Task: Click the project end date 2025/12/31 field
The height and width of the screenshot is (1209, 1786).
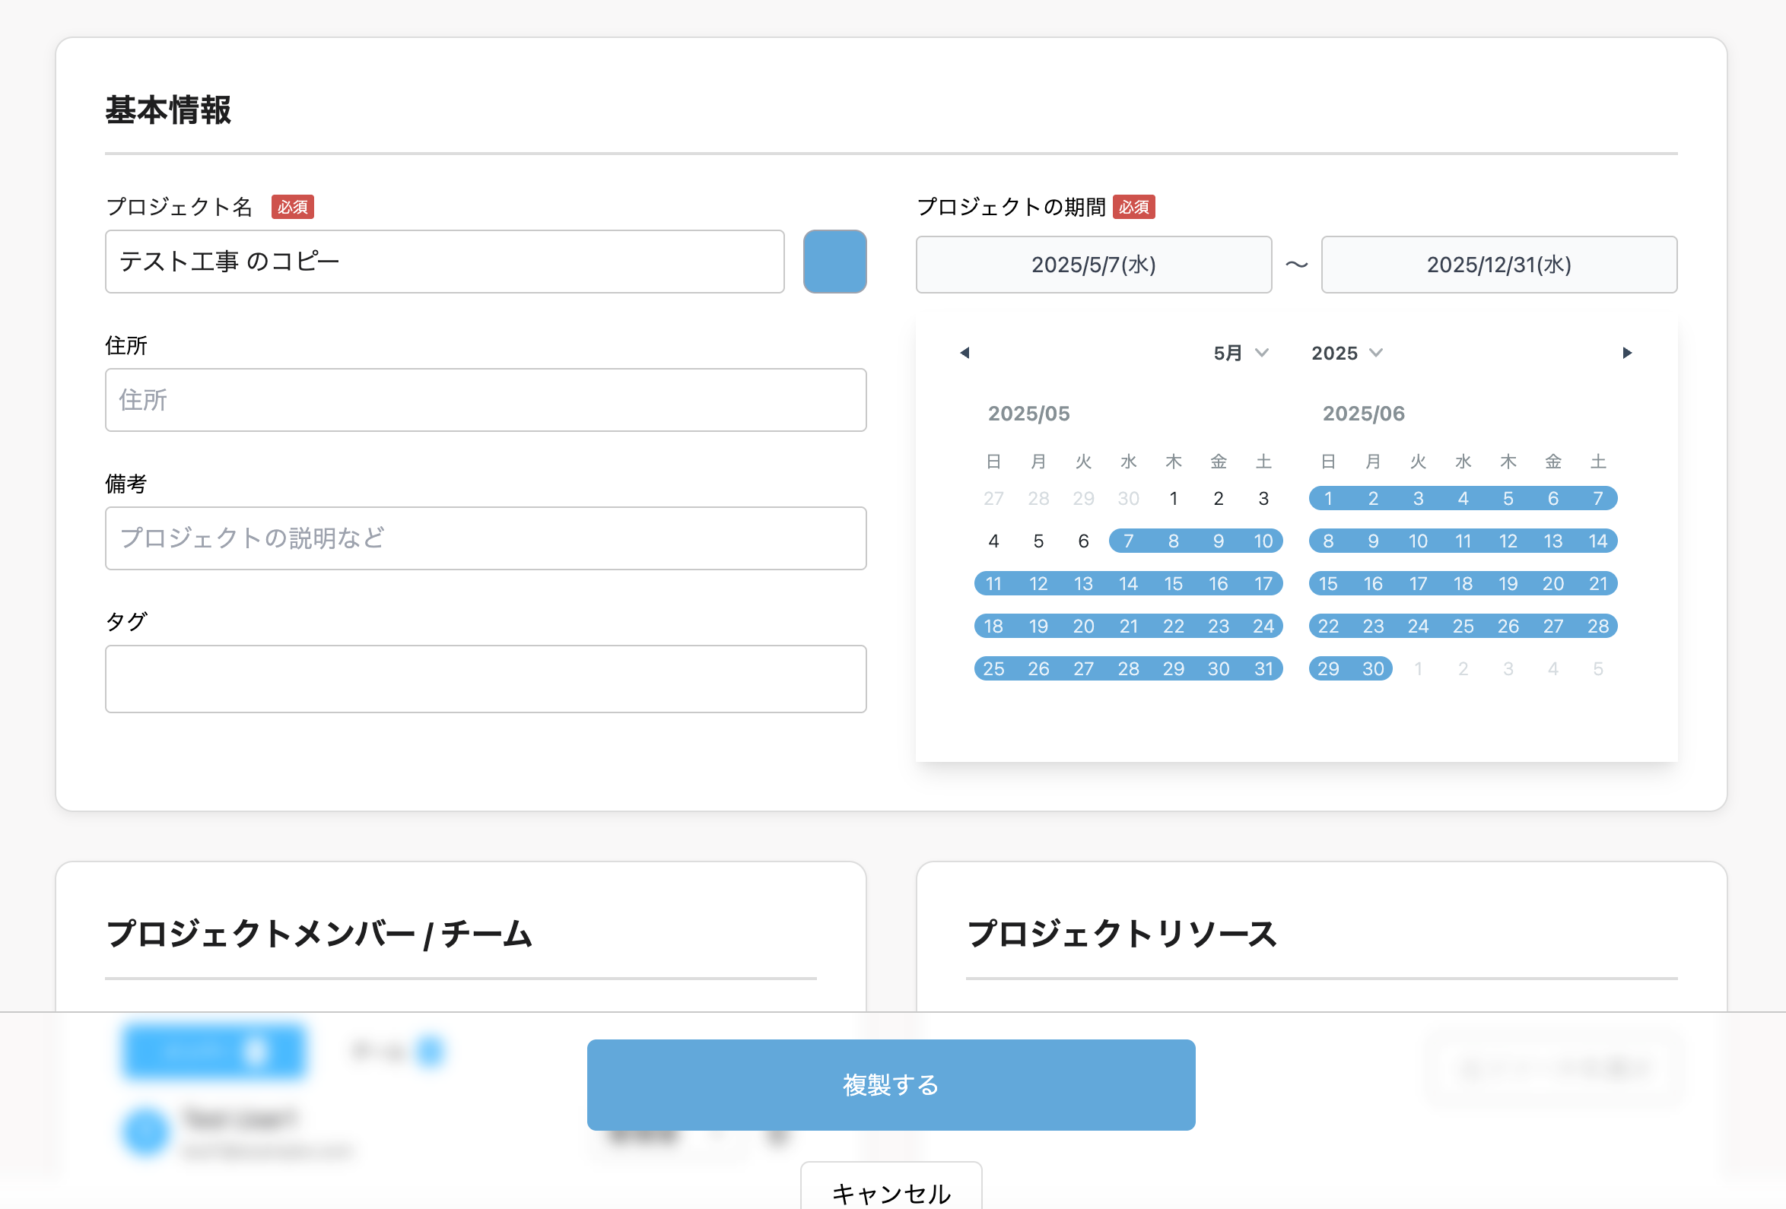Action: 1498,264
